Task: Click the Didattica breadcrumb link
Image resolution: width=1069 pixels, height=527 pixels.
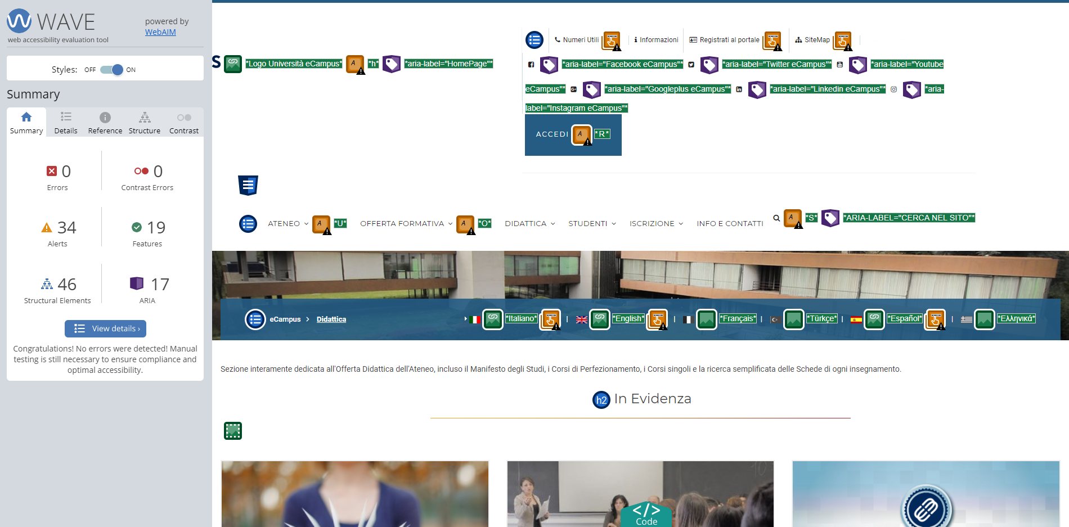Action: coord(331,319)
